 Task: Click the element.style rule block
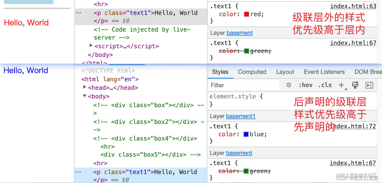(236, 100)
